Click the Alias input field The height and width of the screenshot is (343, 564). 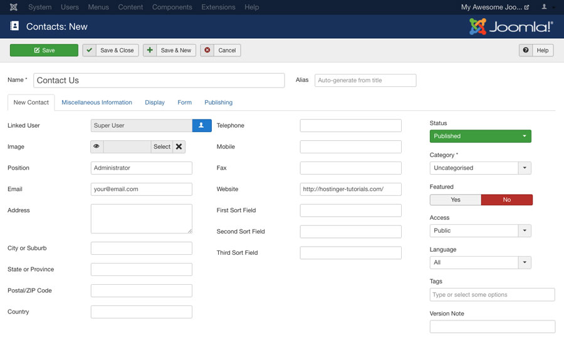365,81
